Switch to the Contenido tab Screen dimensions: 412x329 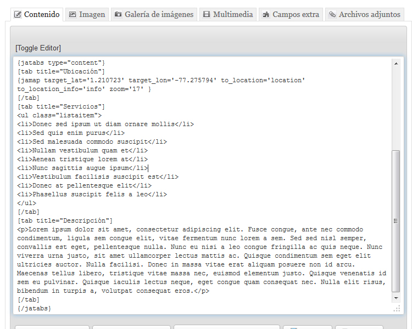tap(37, 14)
